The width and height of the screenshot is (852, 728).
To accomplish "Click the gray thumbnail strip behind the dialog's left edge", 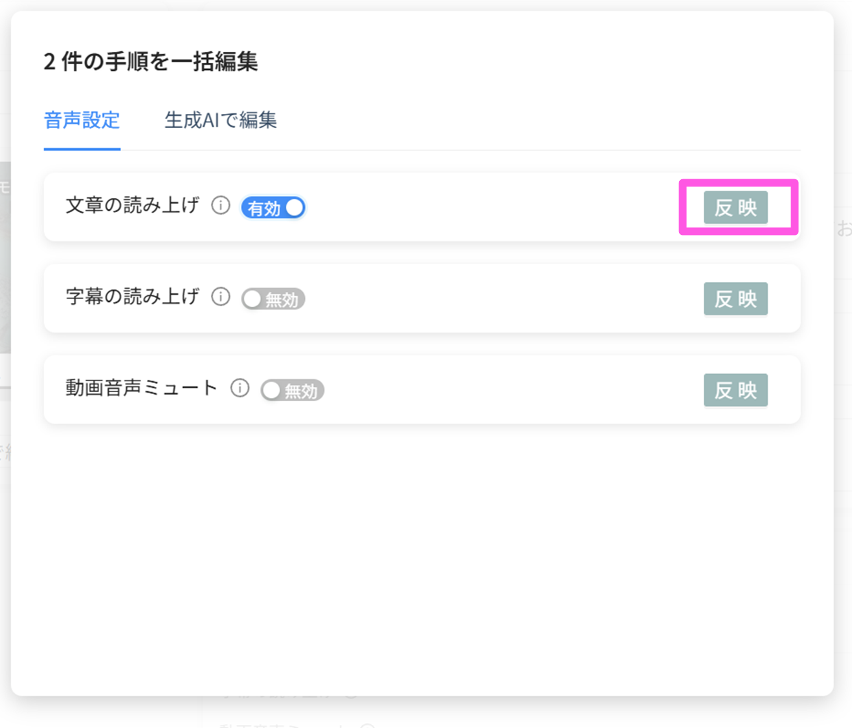I will pyautogui.click(x=5, y=259).
